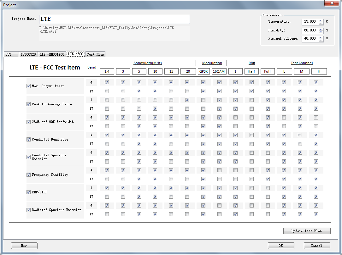Screen dimensions: 342x255
Task: Toggle the 26dB and 99% Bandwidth checkbox
Action: point(29,122)
